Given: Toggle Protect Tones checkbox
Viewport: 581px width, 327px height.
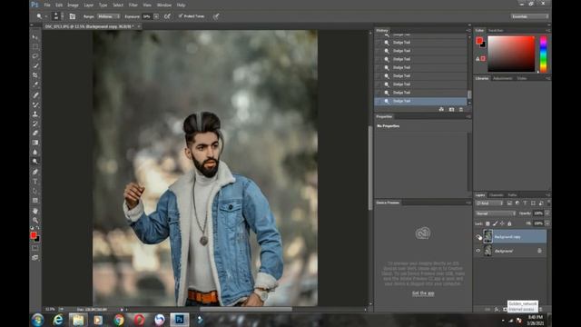Looking at the screenshot, I should click(x=181, y=16).
